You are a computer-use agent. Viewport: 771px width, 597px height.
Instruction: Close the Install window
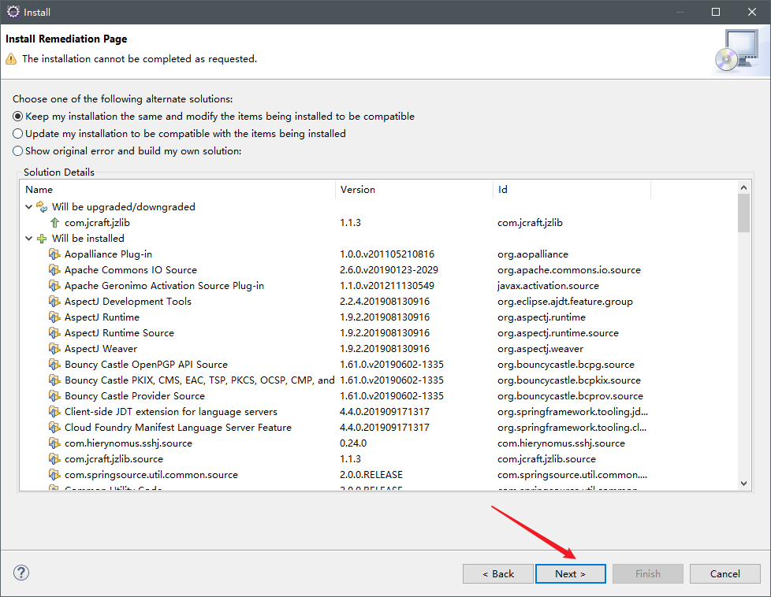coord(752,12)
